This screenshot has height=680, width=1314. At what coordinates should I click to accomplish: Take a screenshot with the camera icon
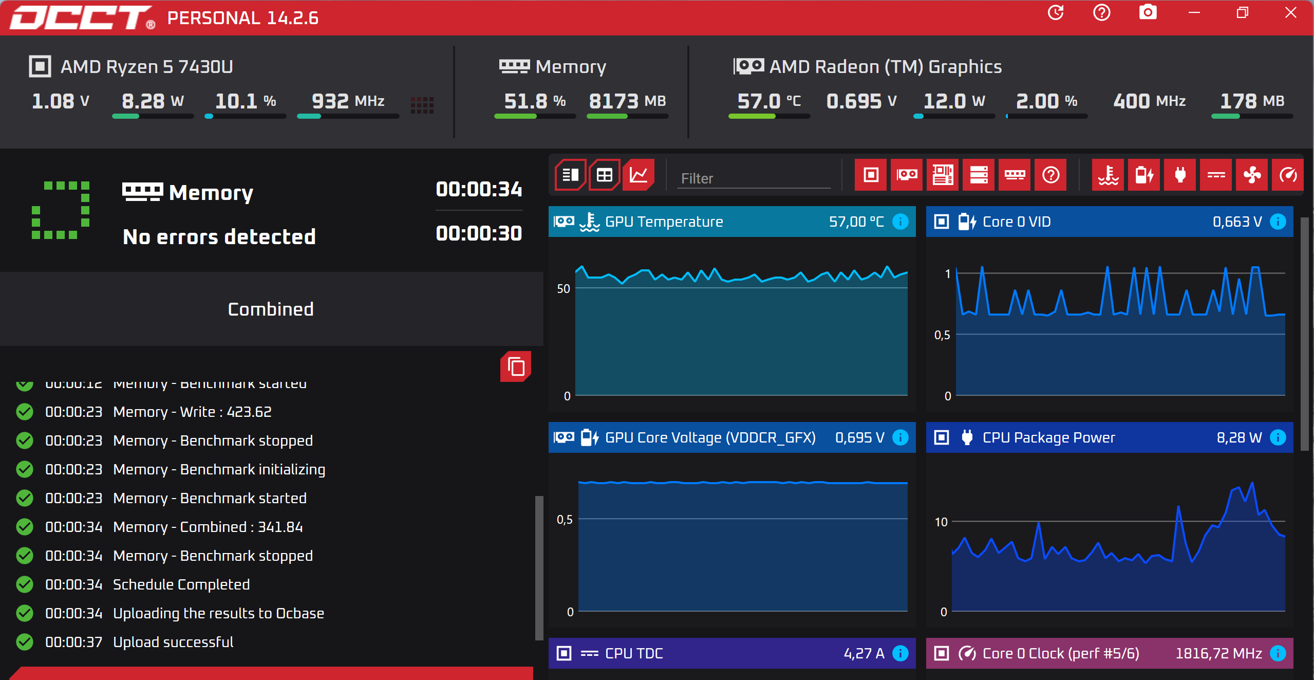click(x=1148, y=12)
